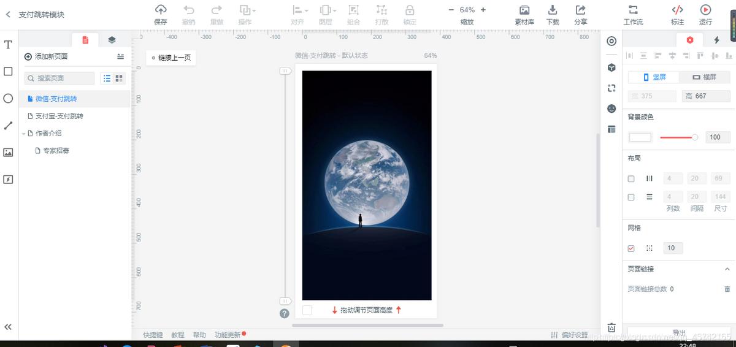The width and height of the screenshot is (736, 347).
Task: Open the smiley face icon library
Action: [x=611, y=109]
